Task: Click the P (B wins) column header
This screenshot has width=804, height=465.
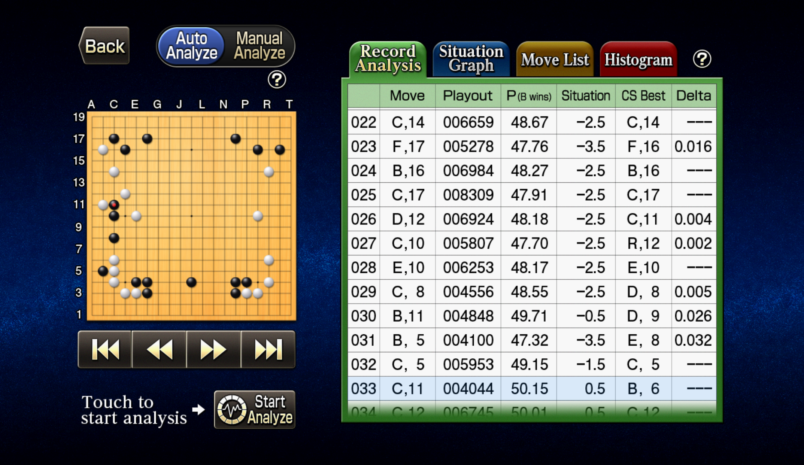Action: click(x=529, y=95)
